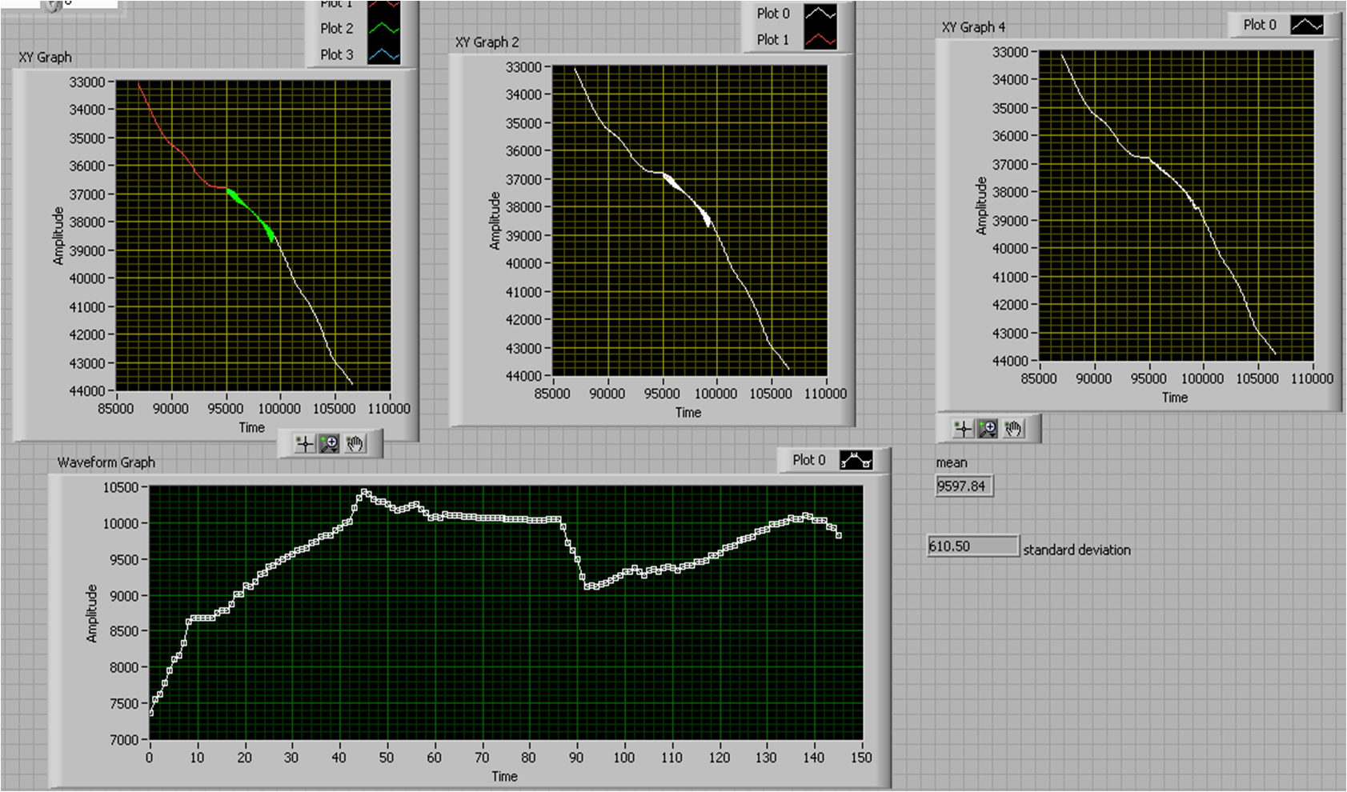The height and width of the screenshot is (792, 1347).
Task: Open the white Plot 0 sample in XY Graph 2 legend
Action: click(x=820, y=14)
